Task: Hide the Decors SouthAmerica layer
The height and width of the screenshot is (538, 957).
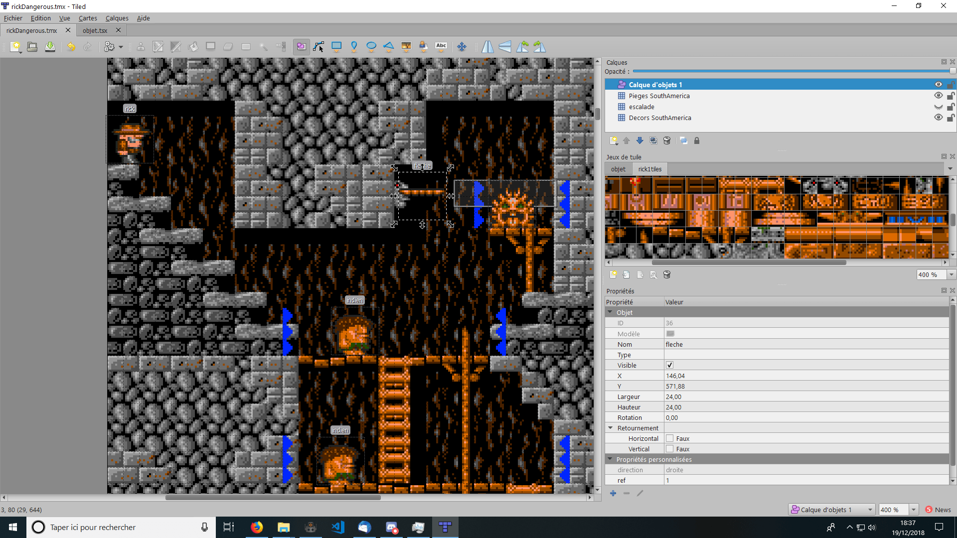Action: tap(938, 118)
